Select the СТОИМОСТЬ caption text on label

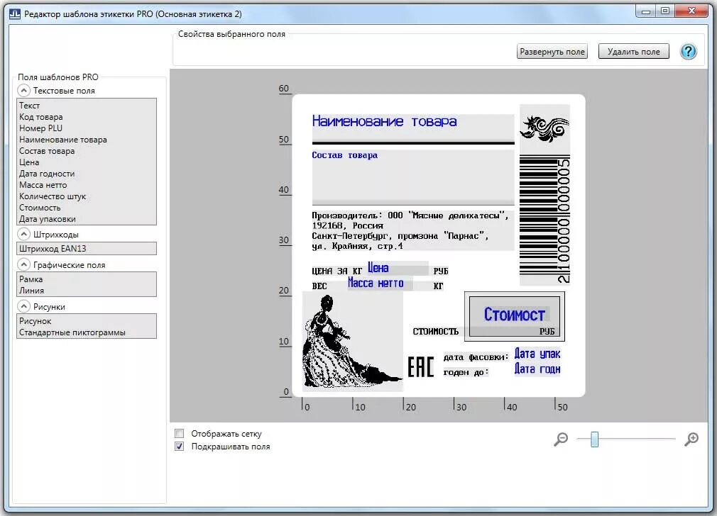pos(435,332)
